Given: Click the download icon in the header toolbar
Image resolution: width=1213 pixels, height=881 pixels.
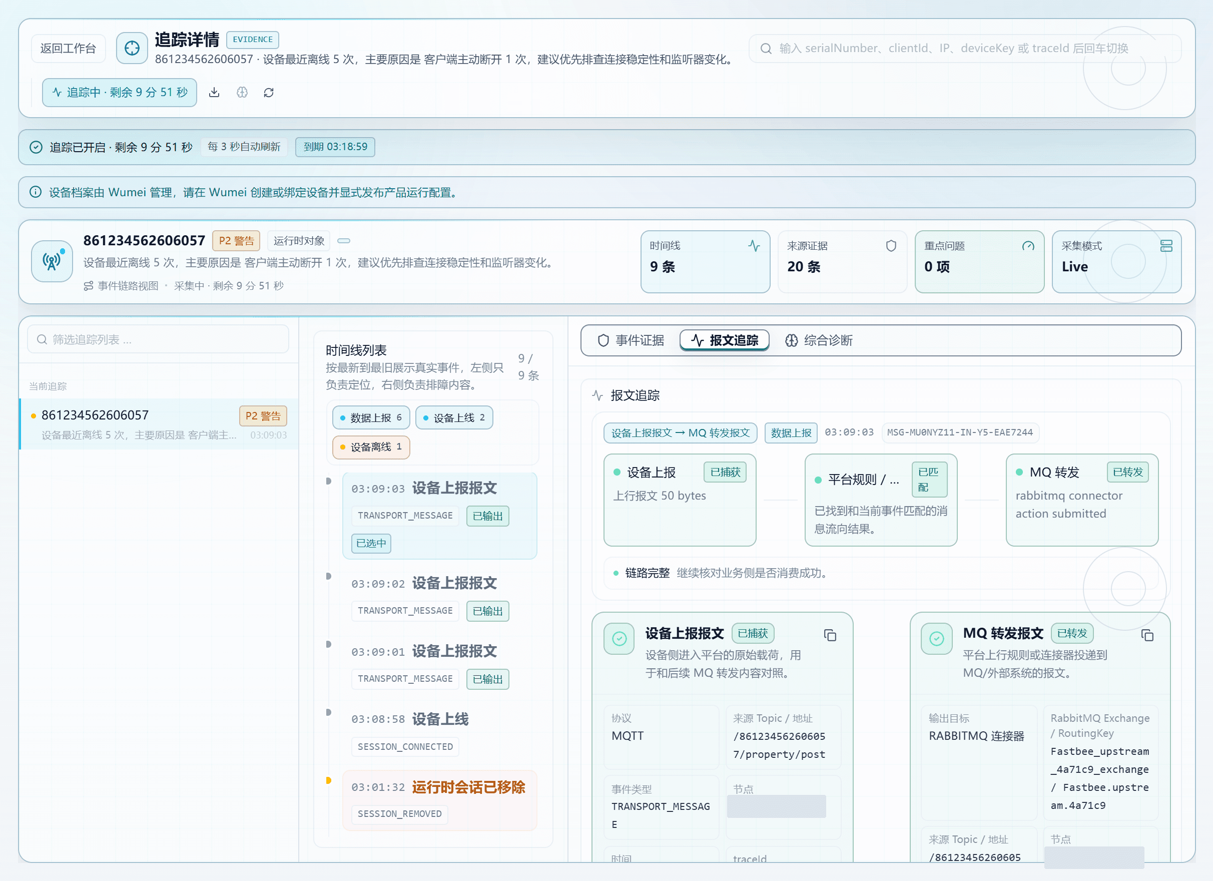Looking at the screenshot, I should pyautogui.click(x=214, y=93).
